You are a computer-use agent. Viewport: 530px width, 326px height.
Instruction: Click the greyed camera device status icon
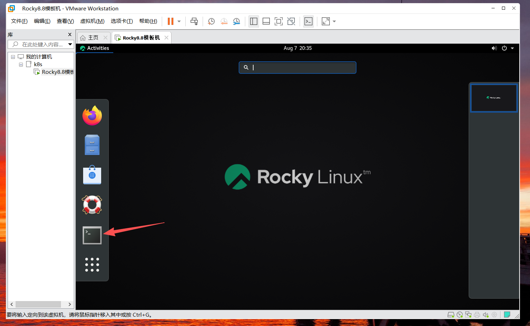[x=494, y=315]
